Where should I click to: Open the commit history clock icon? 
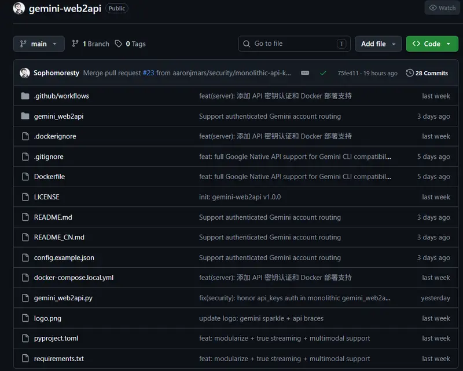[x=410, y=73]
